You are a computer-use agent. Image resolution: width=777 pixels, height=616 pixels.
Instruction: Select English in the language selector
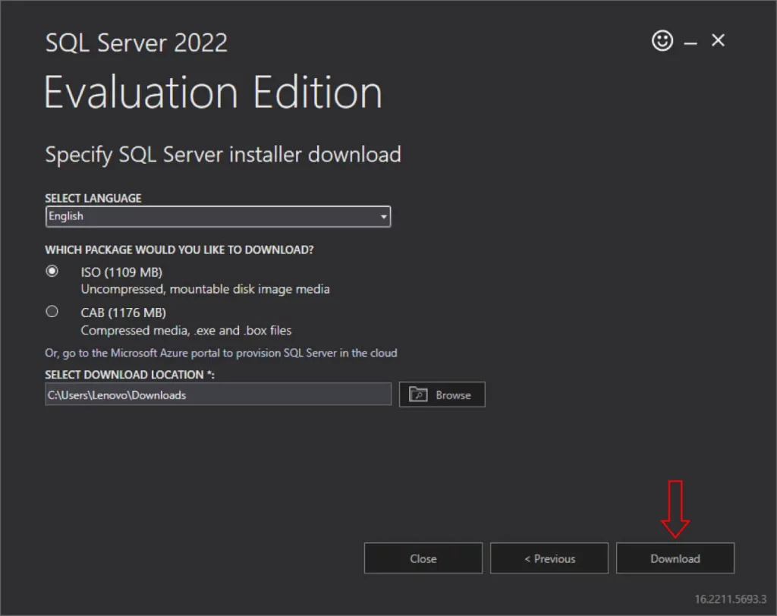click(x=218, y=216)
